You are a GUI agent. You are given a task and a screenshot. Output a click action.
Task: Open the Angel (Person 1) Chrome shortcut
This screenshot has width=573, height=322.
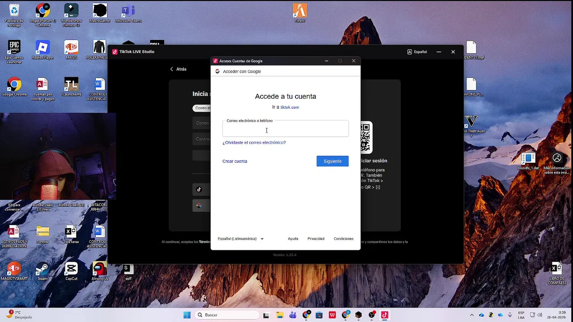pos(43,15)
